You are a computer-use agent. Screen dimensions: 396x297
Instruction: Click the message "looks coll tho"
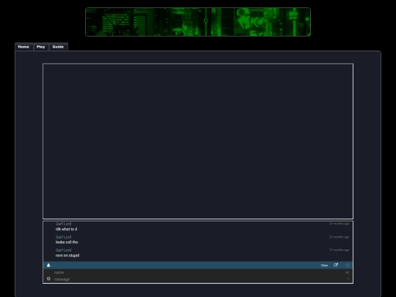pos(67,242)
